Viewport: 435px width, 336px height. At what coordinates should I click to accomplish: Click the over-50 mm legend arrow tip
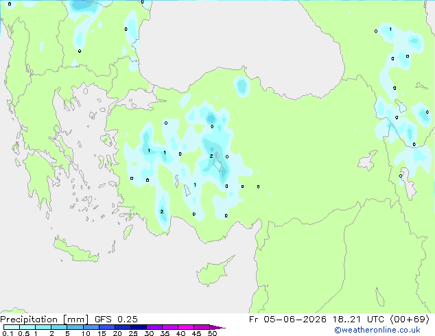coord(217,327)
